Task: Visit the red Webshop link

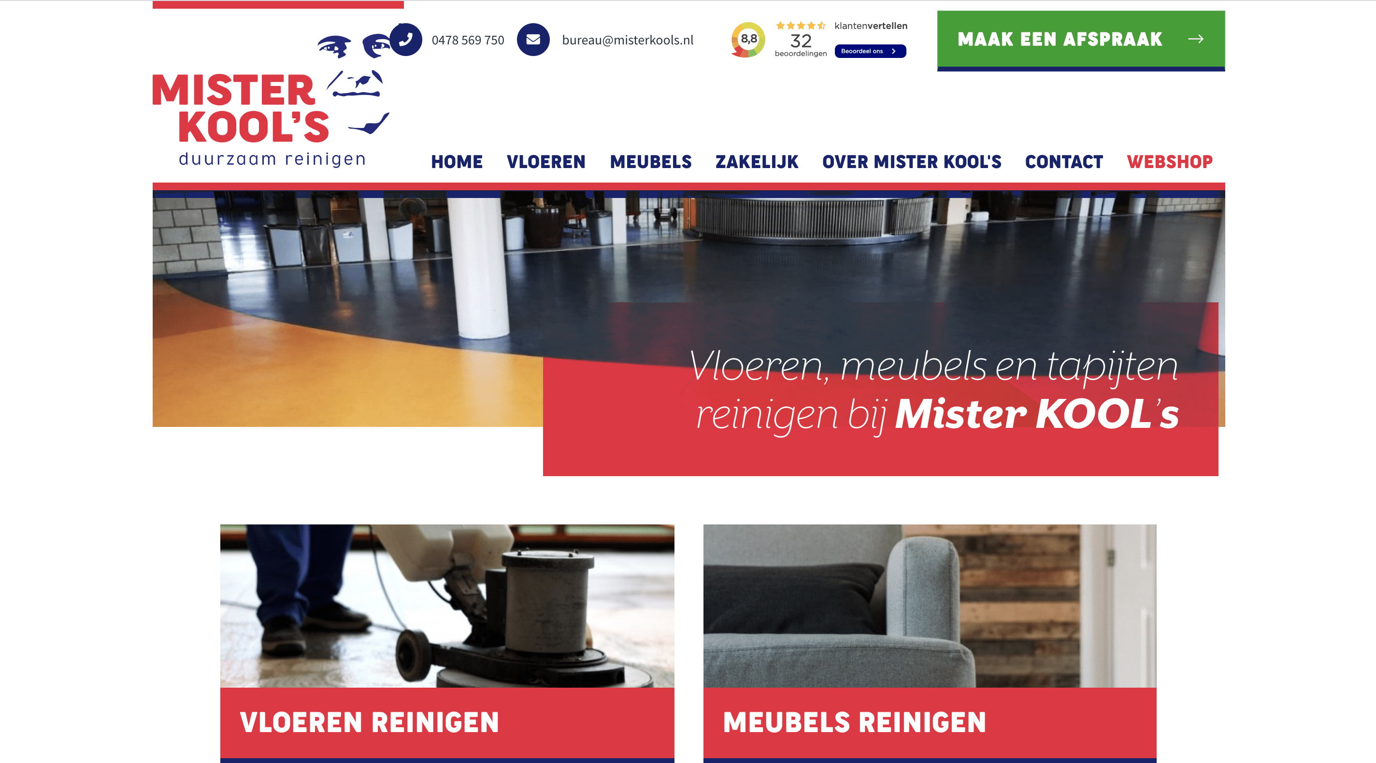Action: pos(1170,162)
